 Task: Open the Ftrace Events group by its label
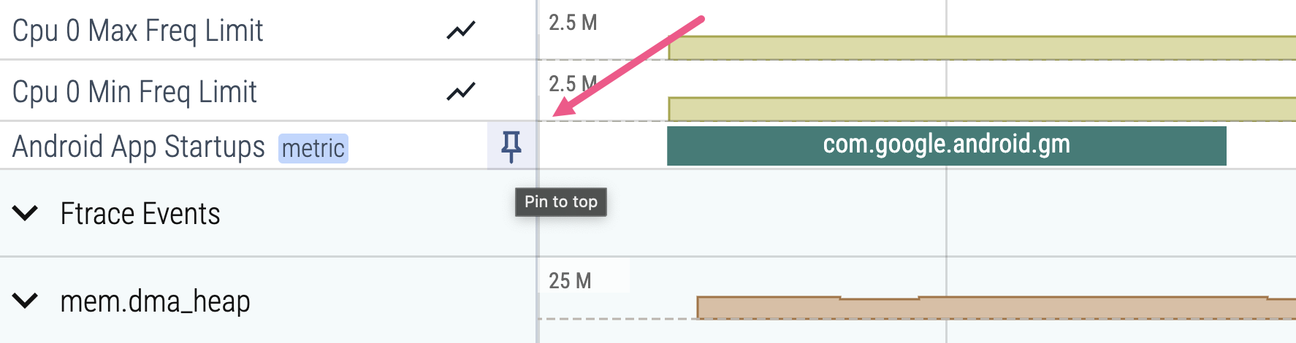coord(140,214)
